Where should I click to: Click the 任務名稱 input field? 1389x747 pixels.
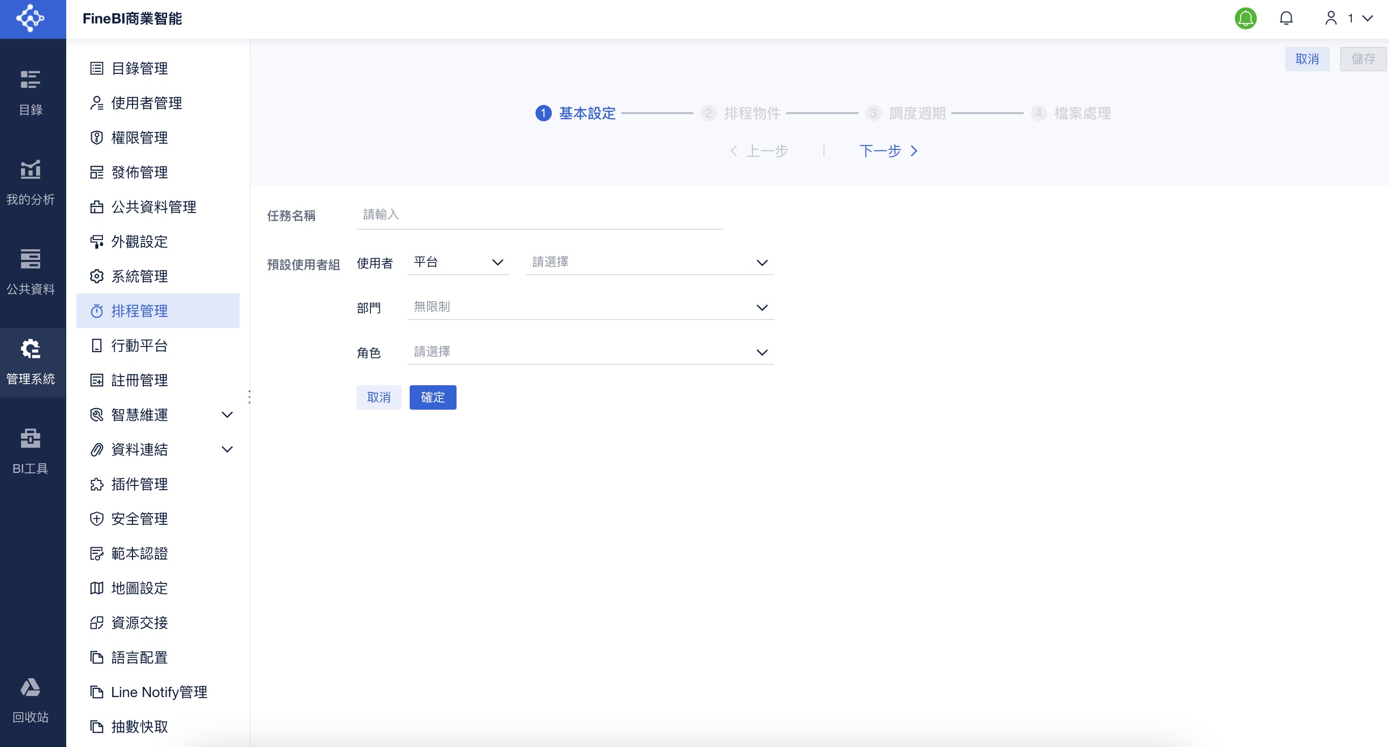click(x=539, y=215)
